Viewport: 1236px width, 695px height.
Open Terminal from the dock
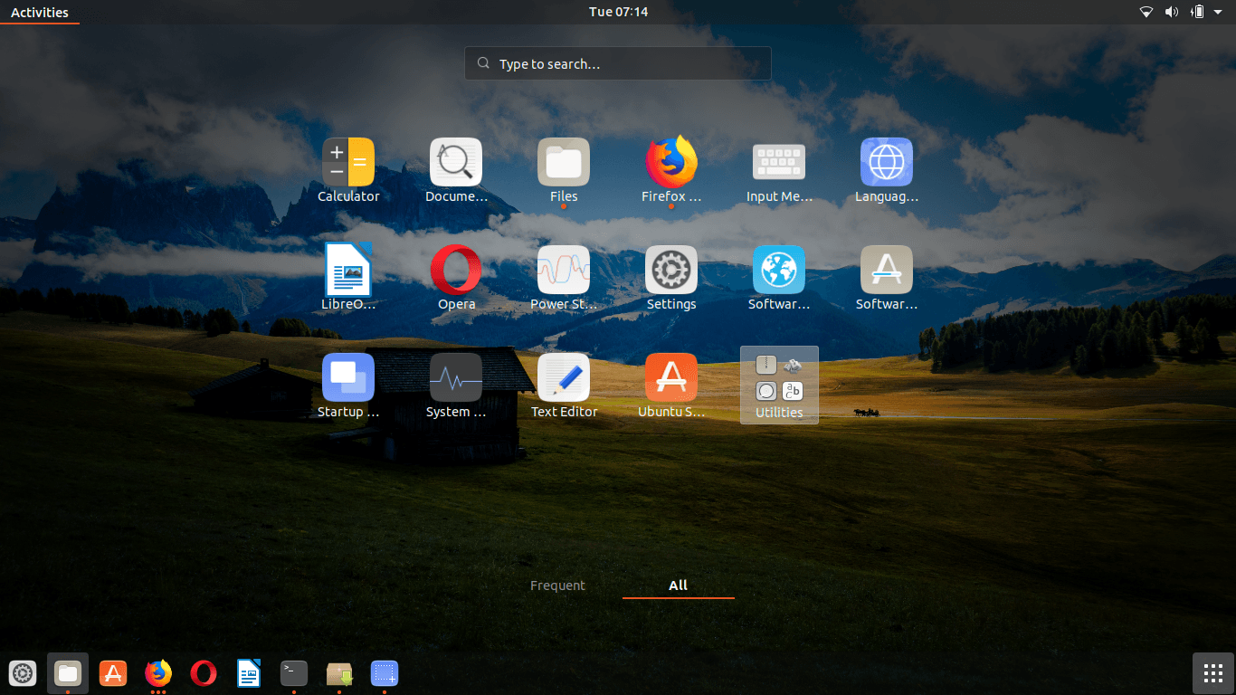pos(294,673)
